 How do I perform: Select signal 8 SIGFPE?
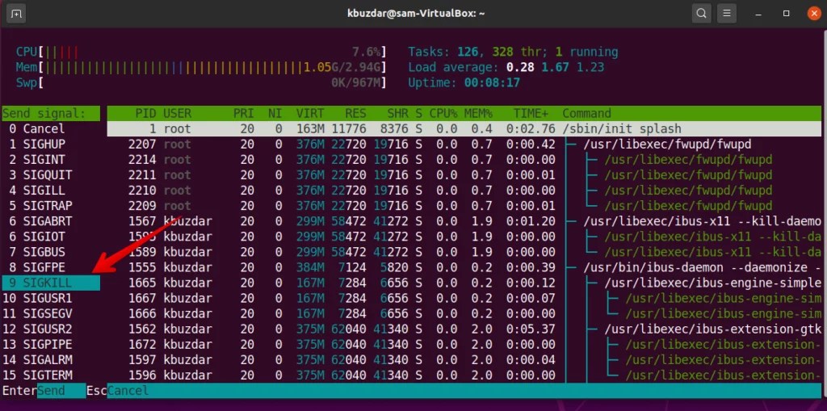pyautogui.click(x=51, y=267)
